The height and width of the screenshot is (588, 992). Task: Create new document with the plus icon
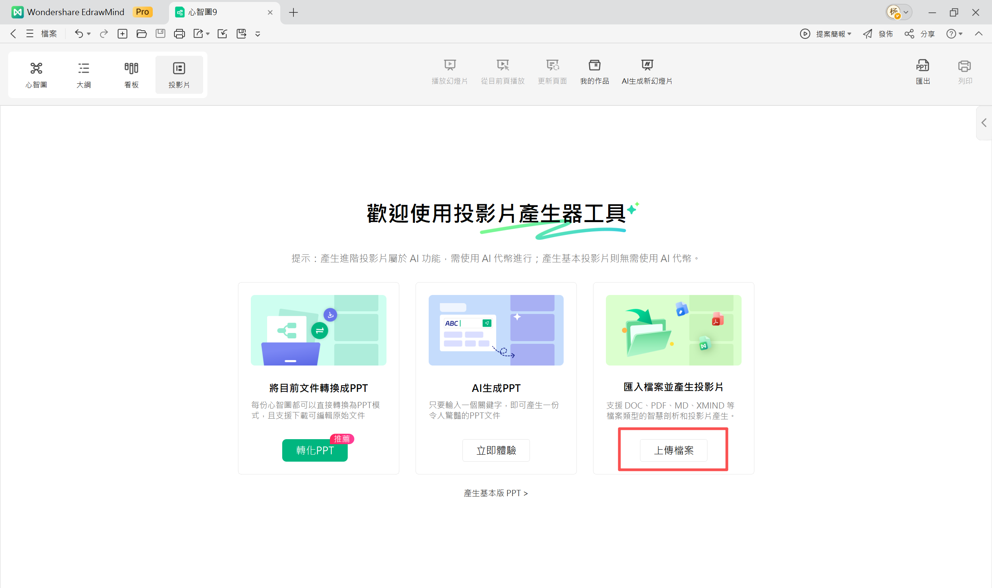tap(122, 34)
